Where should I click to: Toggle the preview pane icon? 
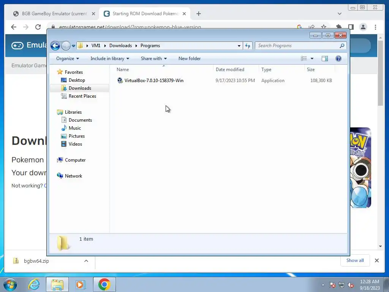coord(325,59)
